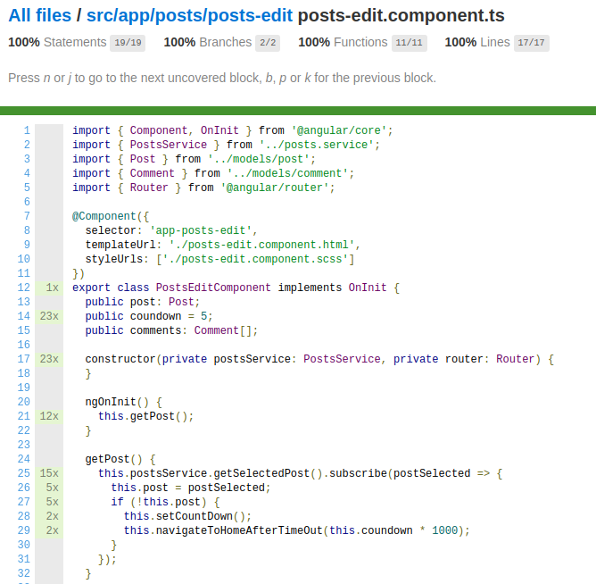The height and width of the screenshot is (584, 596).
Task: Click the 12x hit count on line 21
Action: [x=49, y=416]
